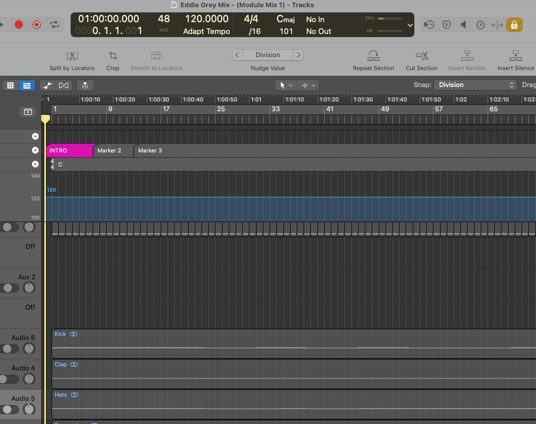
Task: Click the 120 tempo point
Action: click(52, 197)
